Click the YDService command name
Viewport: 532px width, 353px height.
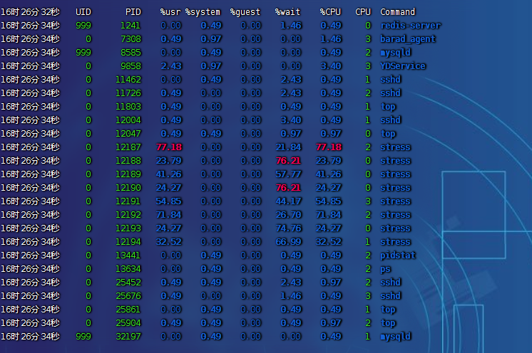(403, 66)
